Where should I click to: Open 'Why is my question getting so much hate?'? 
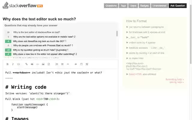pyautogui.click(x=40, y=50)
